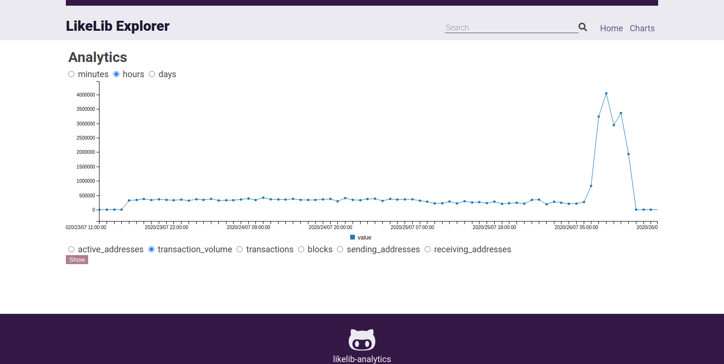Click the 2020/24/07 20:00:00 axis label
724x364 pixels.
pos(330,227)
